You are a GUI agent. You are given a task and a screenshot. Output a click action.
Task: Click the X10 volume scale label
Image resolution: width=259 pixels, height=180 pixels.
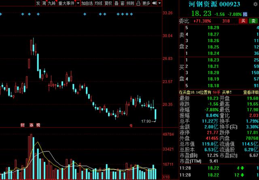coord(166,176)
